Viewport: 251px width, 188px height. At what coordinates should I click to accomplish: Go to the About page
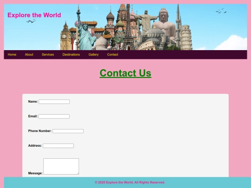(29, 55)
